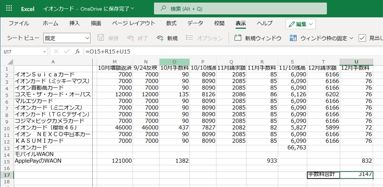Switch to the 数式 tab
The height and width of the screenshot is (187, 383).
tap(171, 24)
